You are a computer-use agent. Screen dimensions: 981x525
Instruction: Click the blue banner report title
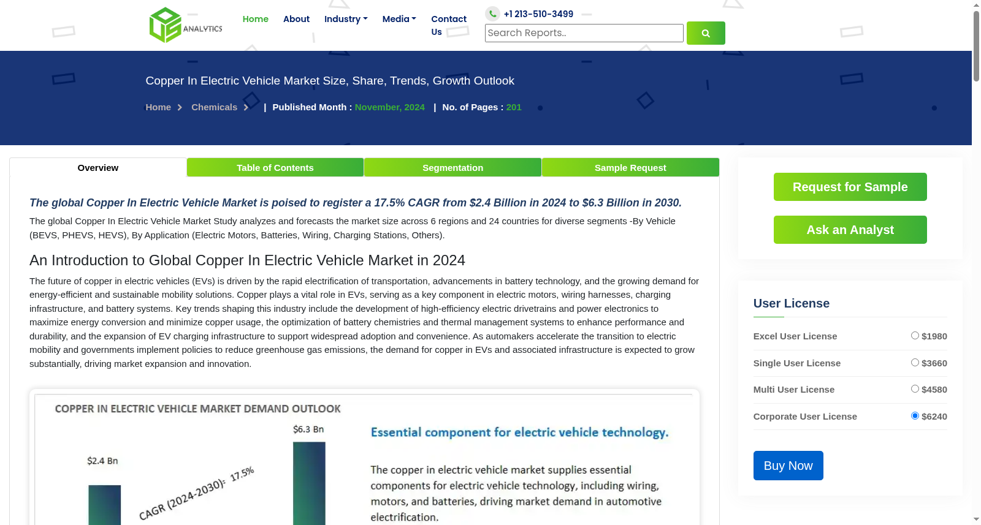[x=330, y=81]
